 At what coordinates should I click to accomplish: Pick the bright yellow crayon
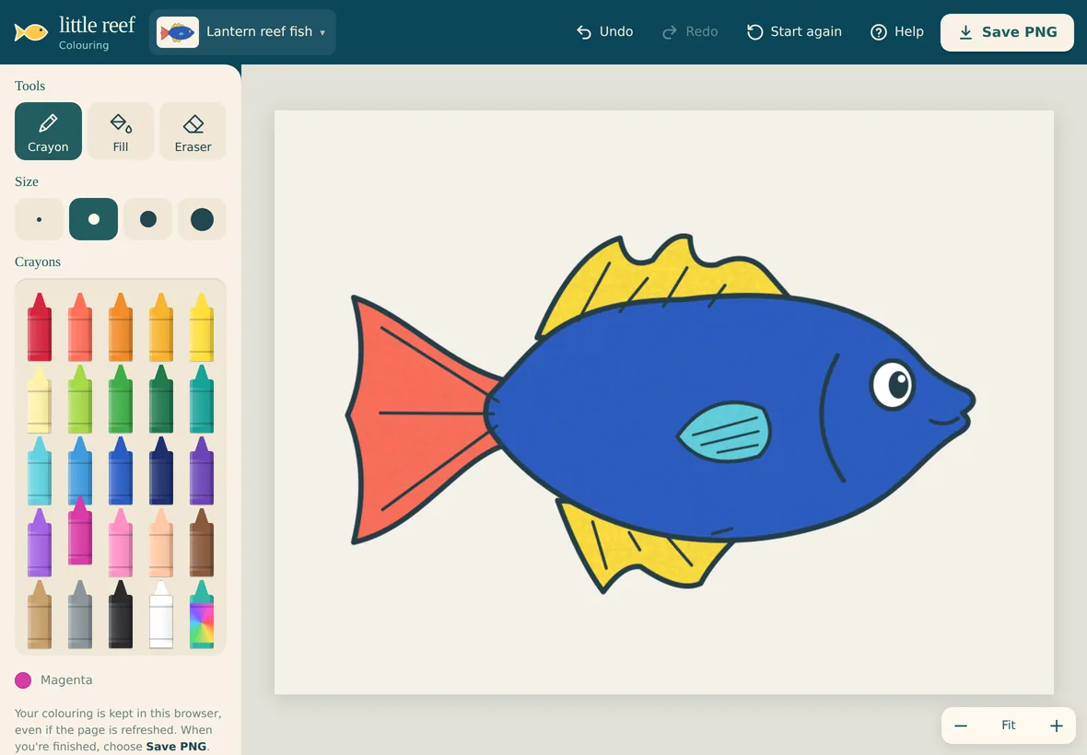click(202, 327)
